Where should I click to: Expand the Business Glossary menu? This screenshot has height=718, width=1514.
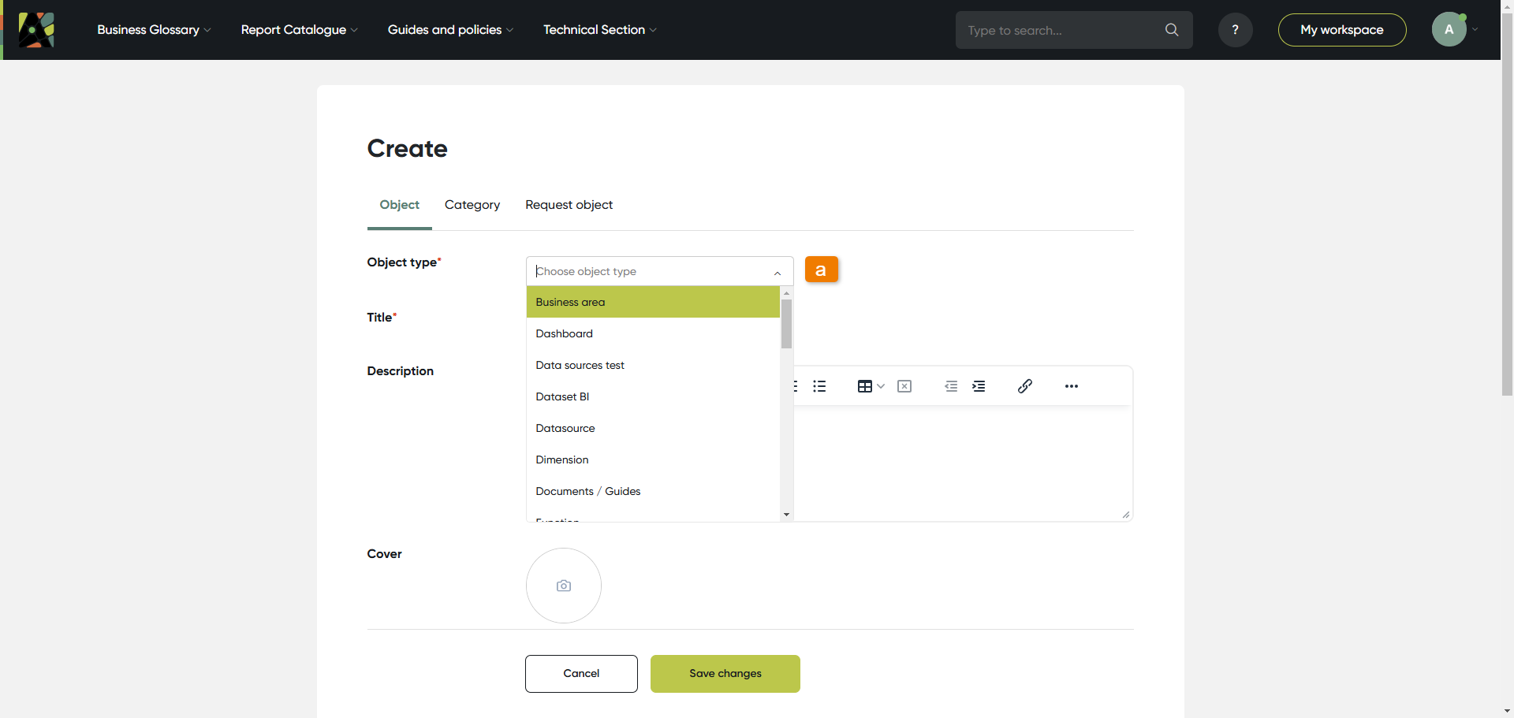154,30
